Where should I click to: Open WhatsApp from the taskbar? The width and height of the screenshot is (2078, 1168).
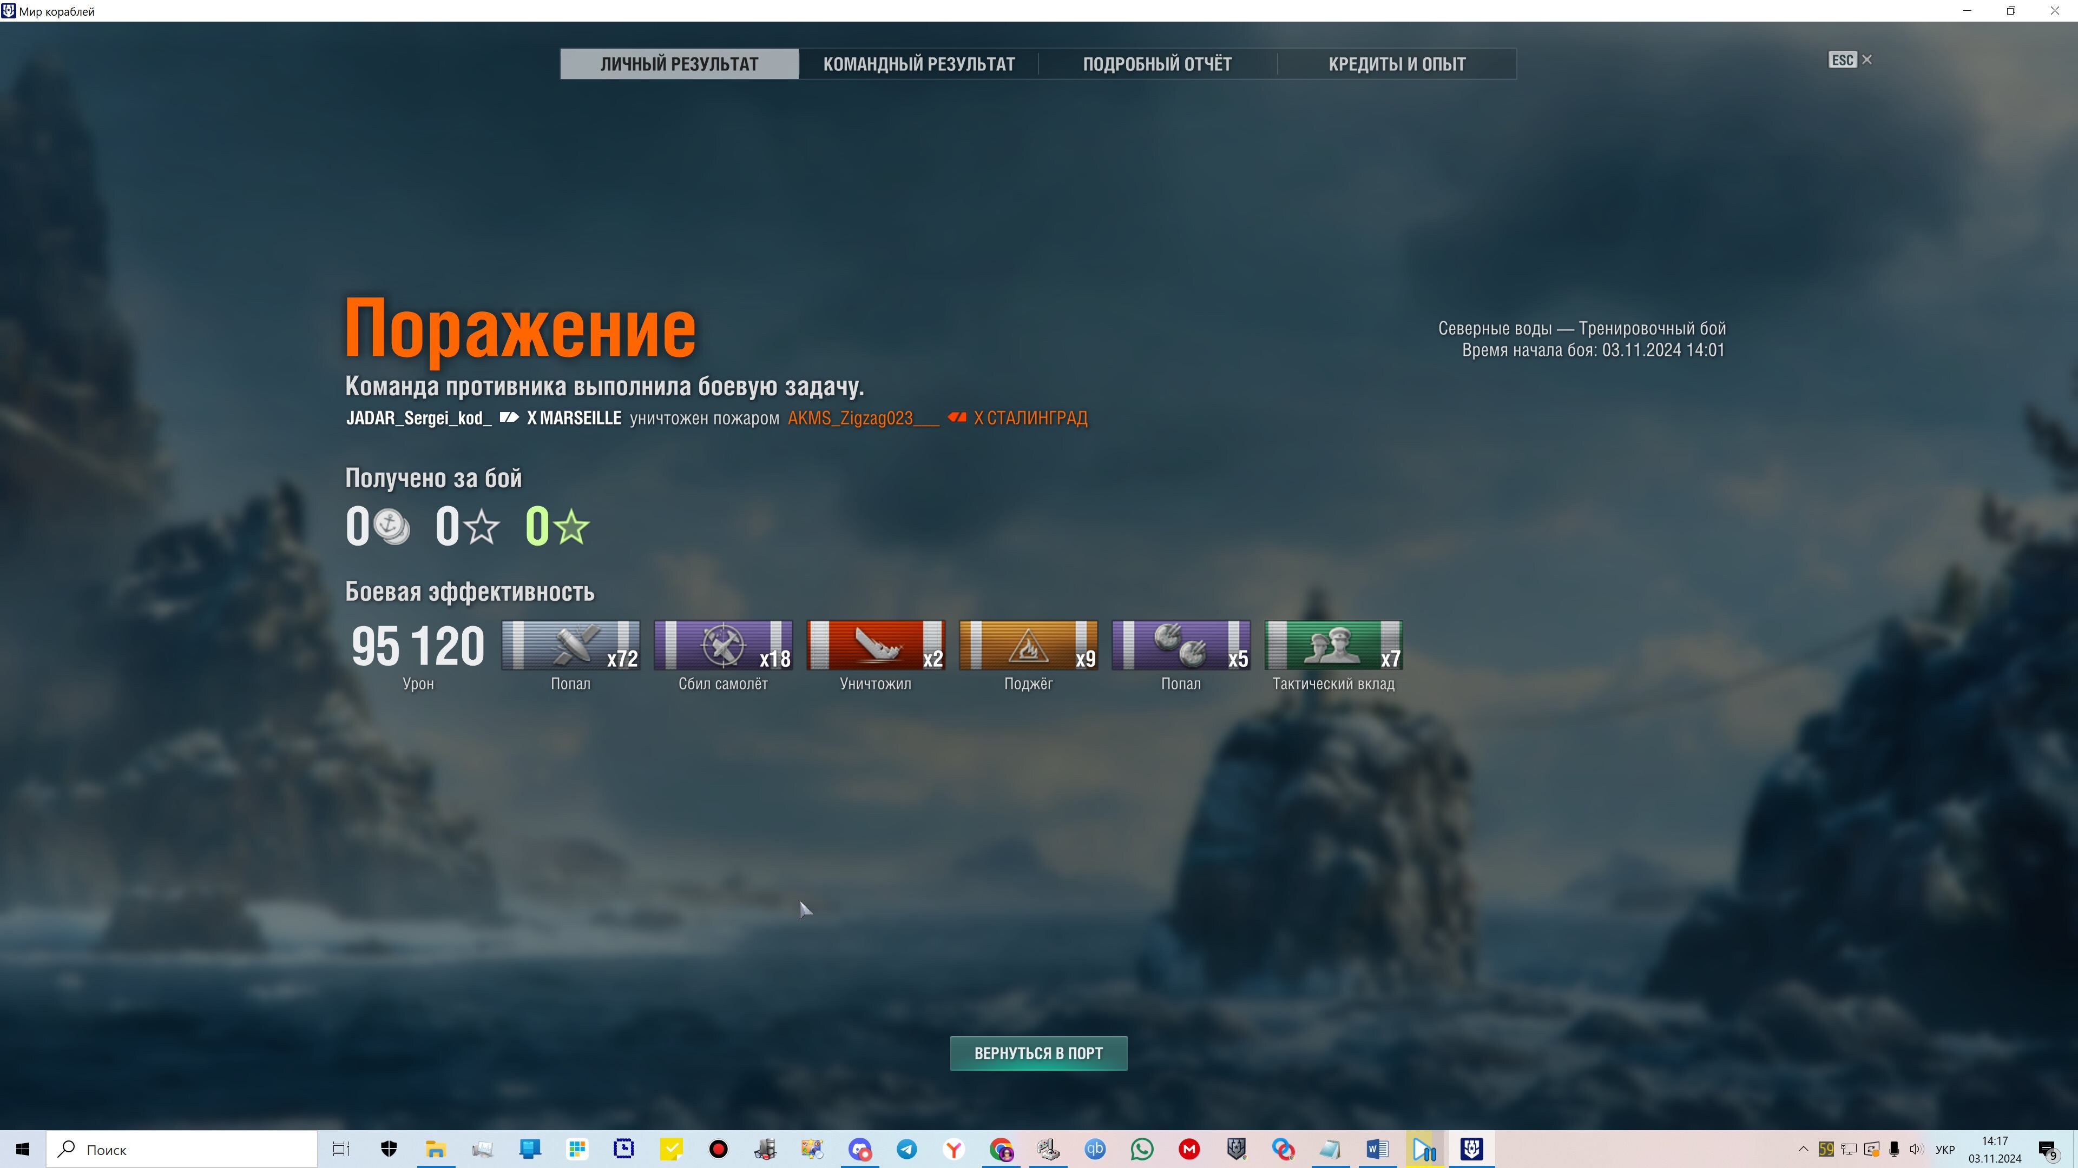1142,1150
